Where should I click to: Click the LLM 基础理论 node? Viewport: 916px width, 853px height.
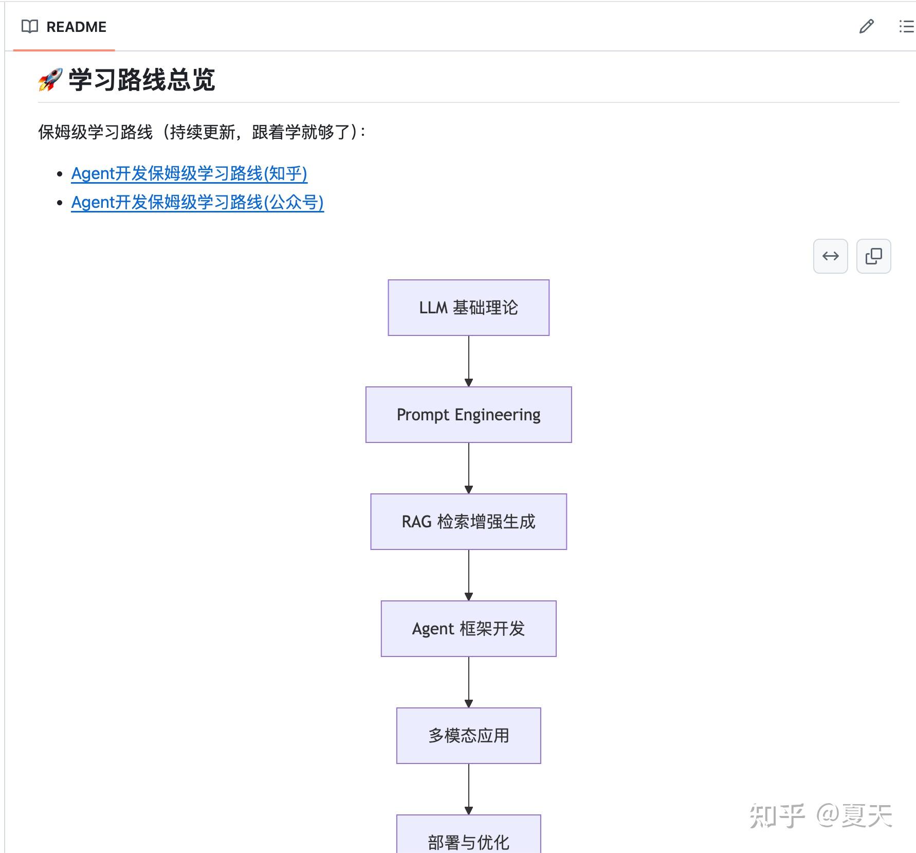click(x=468, y=308)
